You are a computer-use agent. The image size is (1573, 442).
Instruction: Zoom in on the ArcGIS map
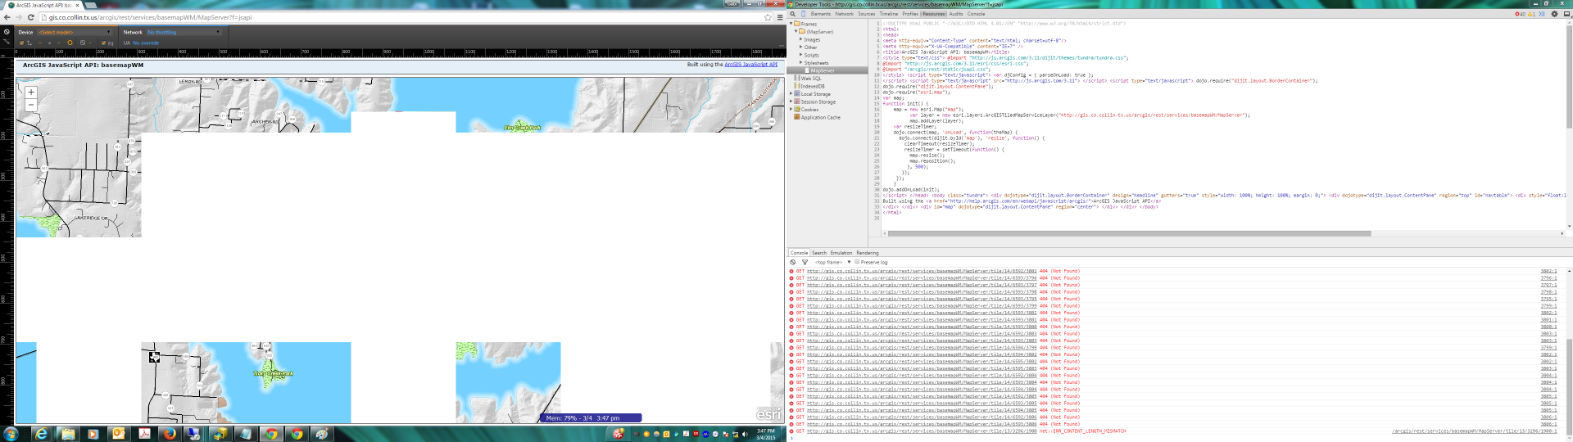point(31,92)
